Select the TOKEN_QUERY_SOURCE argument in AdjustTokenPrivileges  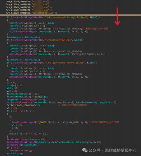point(83,54)
